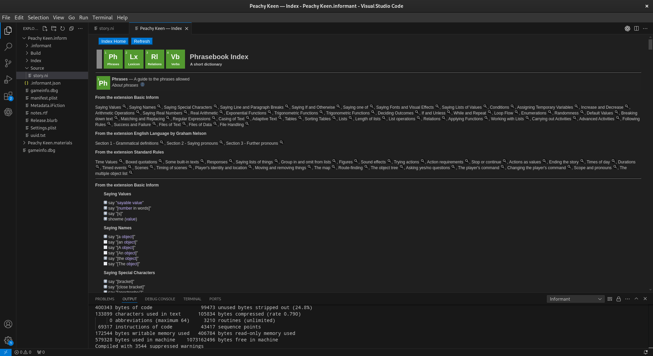Open the ChatGPT sidebar icon
Screen dimensions: 653x356
(8, 112)
